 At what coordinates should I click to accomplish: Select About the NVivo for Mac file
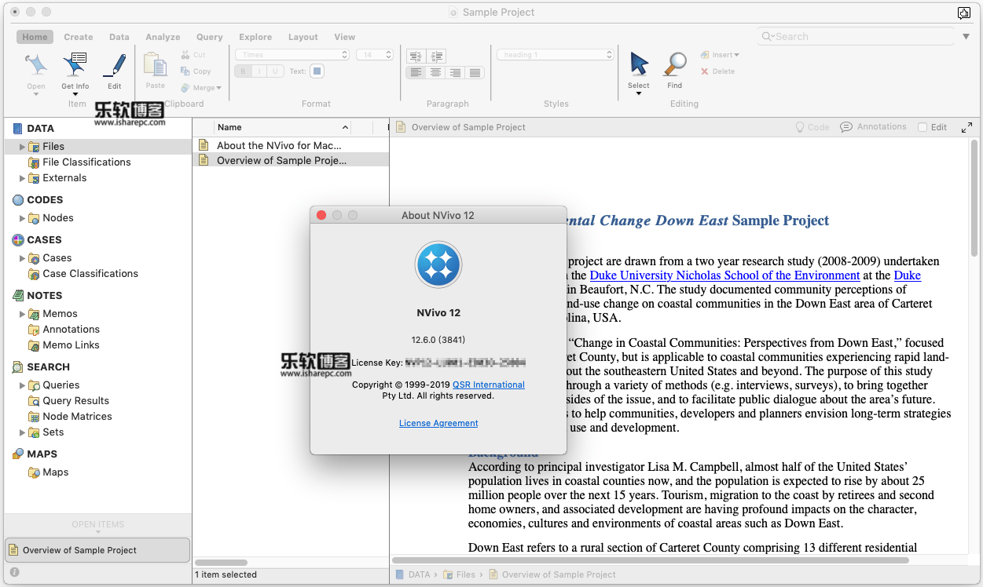(279, 145)
